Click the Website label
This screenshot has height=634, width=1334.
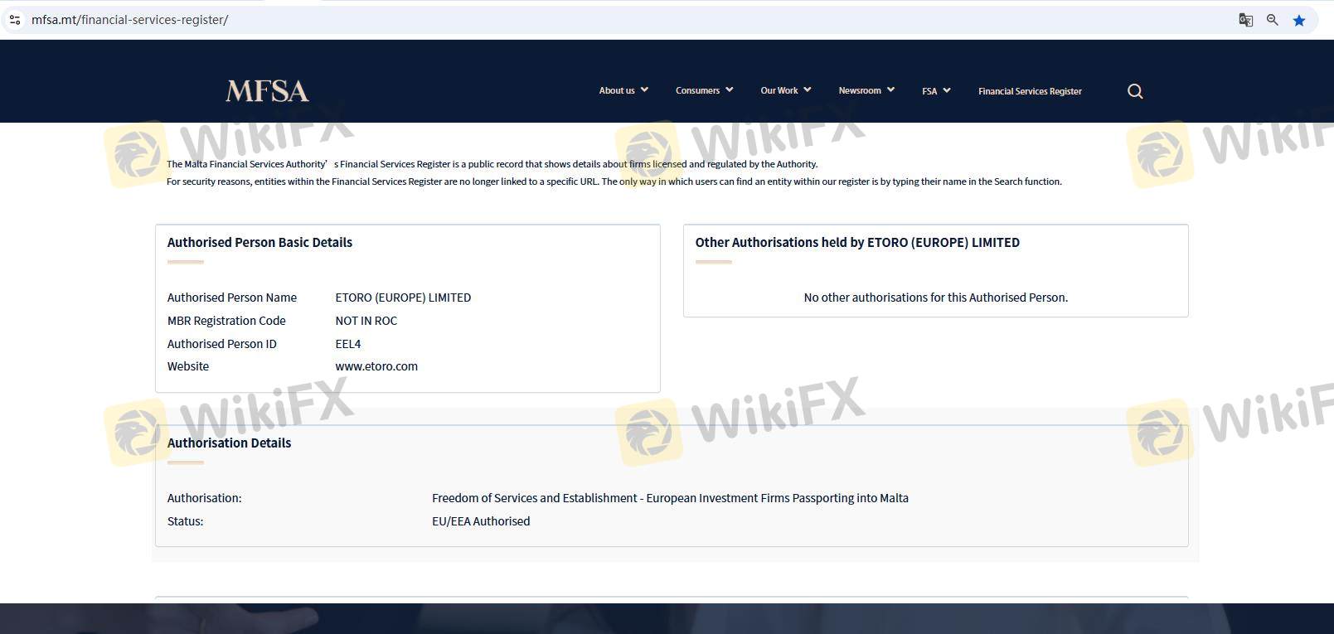pyautogui.click(x=188, y=366)
